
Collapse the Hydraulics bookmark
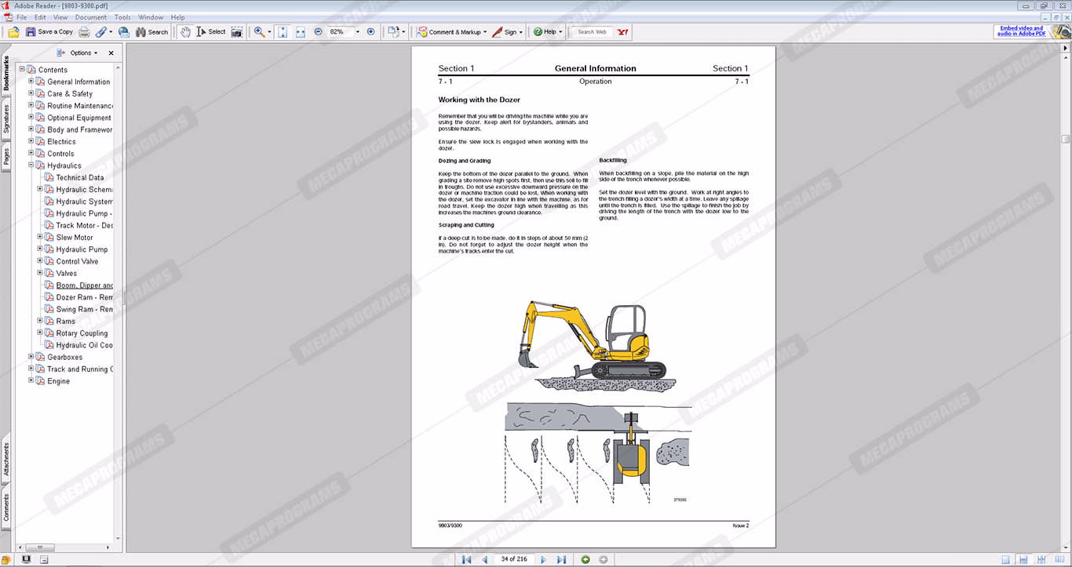pyautogui.click(x=31, y=165)
